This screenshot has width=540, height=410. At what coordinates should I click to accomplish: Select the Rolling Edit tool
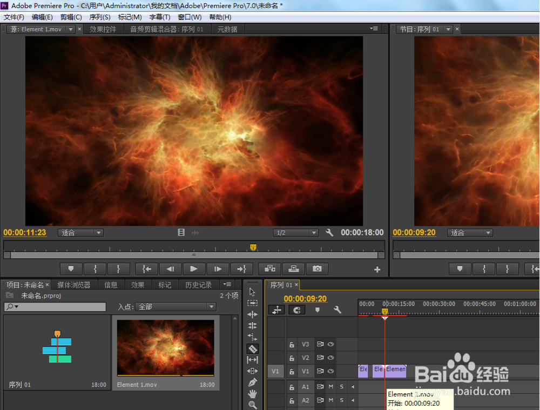point(252,326)
